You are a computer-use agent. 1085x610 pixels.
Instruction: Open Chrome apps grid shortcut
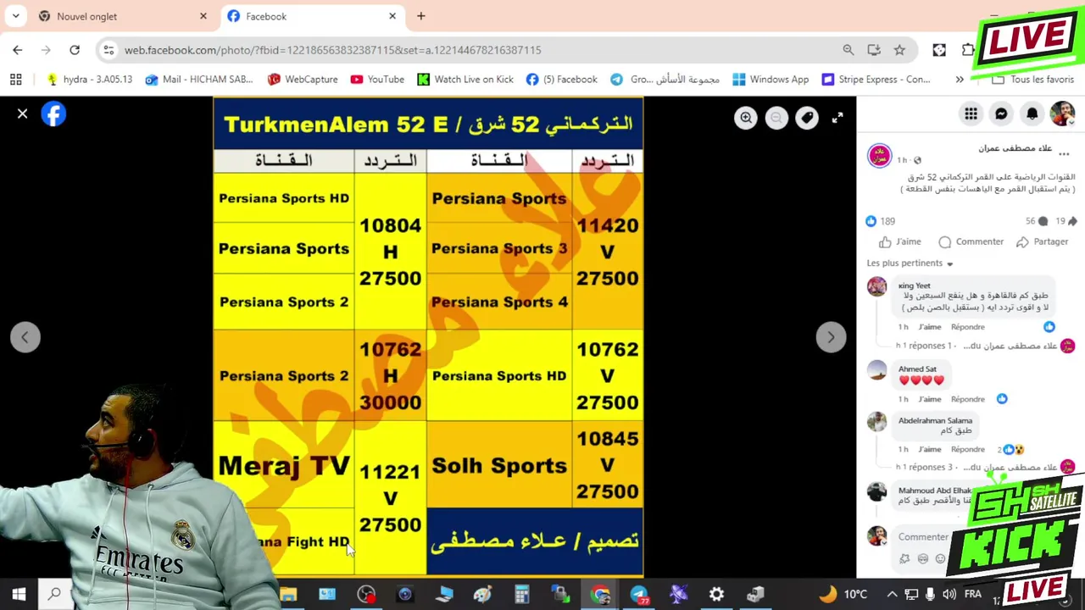point(15,80)
